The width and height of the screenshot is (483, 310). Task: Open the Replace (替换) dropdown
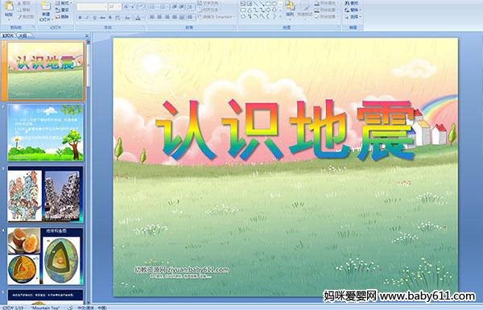click(353, 10)
